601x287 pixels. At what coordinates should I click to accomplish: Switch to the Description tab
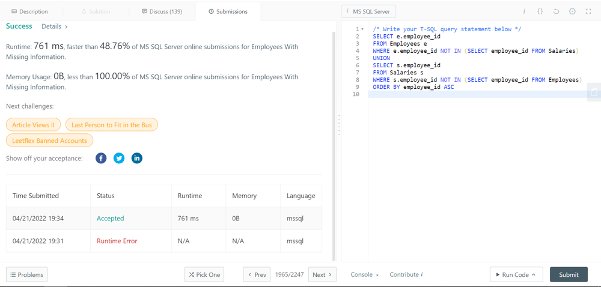(30, 11)
